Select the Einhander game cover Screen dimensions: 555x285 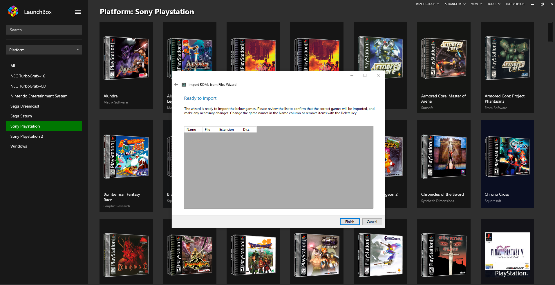coord(380,255)
